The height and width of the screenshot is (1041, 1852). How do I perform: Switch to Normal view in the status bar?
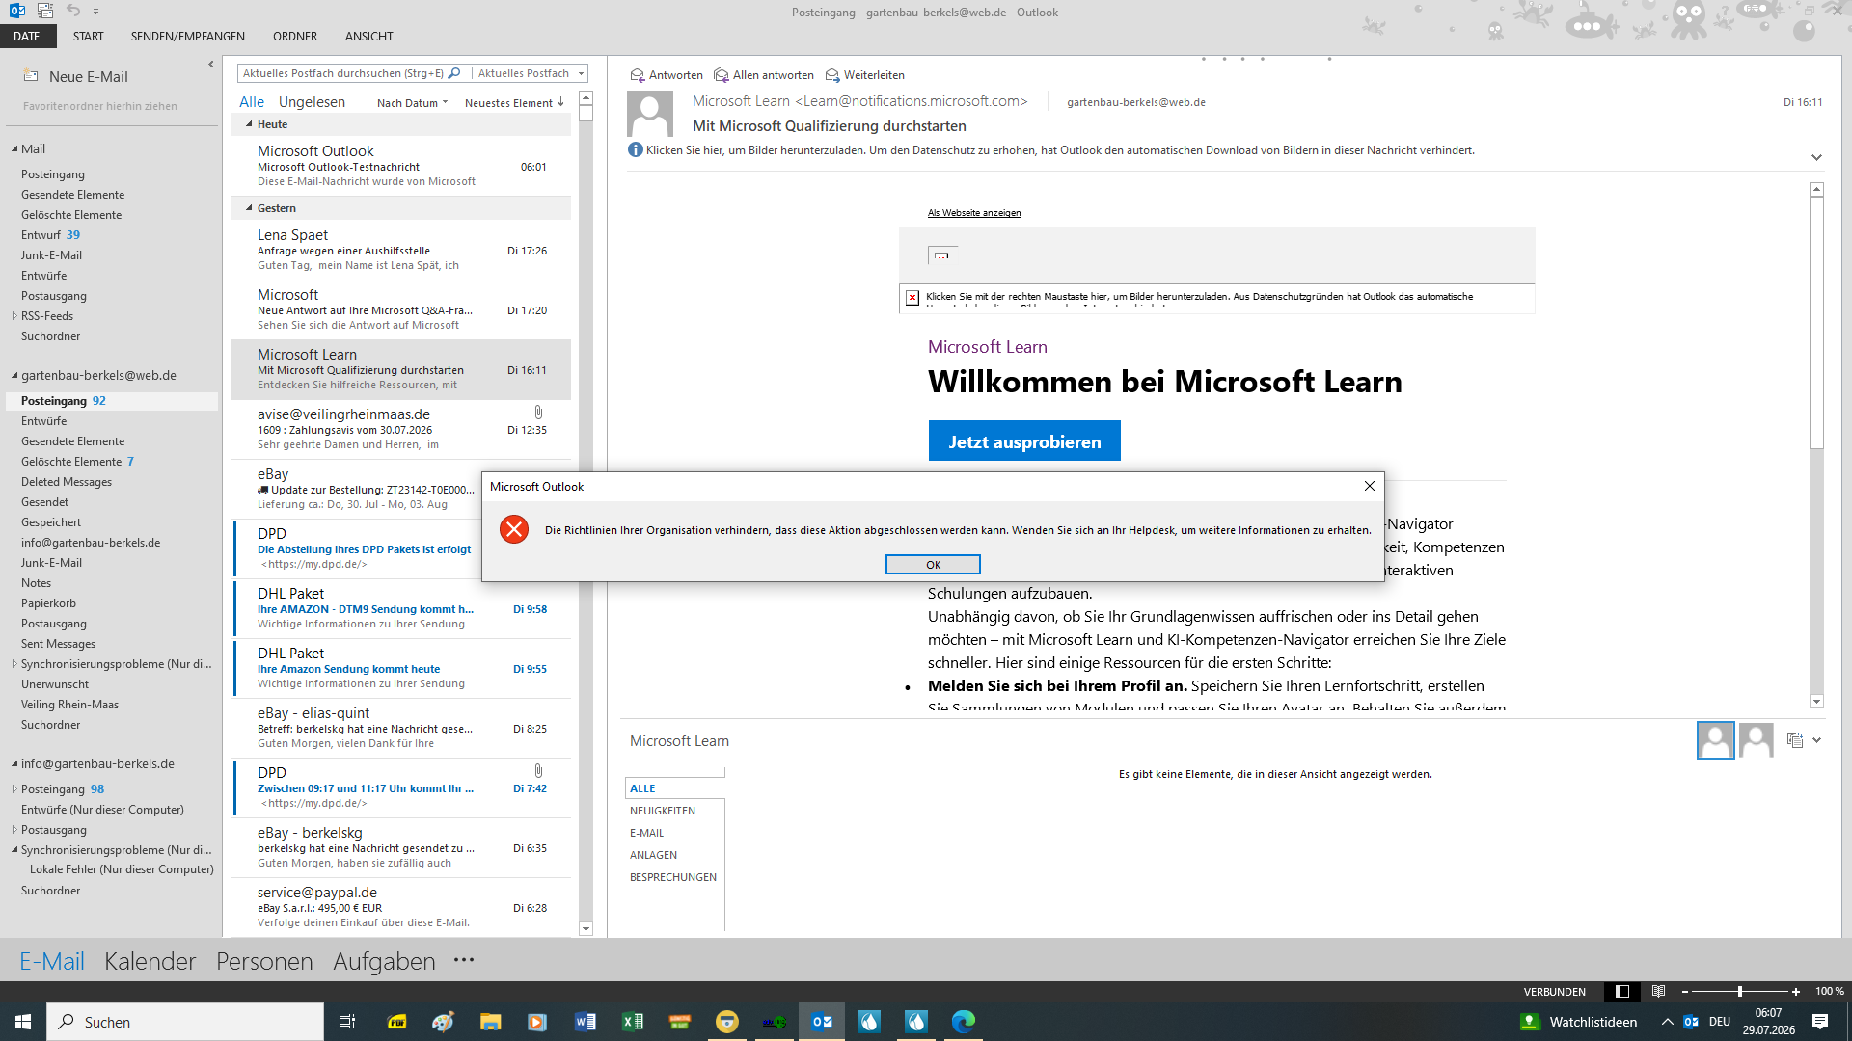pyautogui.click(x=1622, y=992)
